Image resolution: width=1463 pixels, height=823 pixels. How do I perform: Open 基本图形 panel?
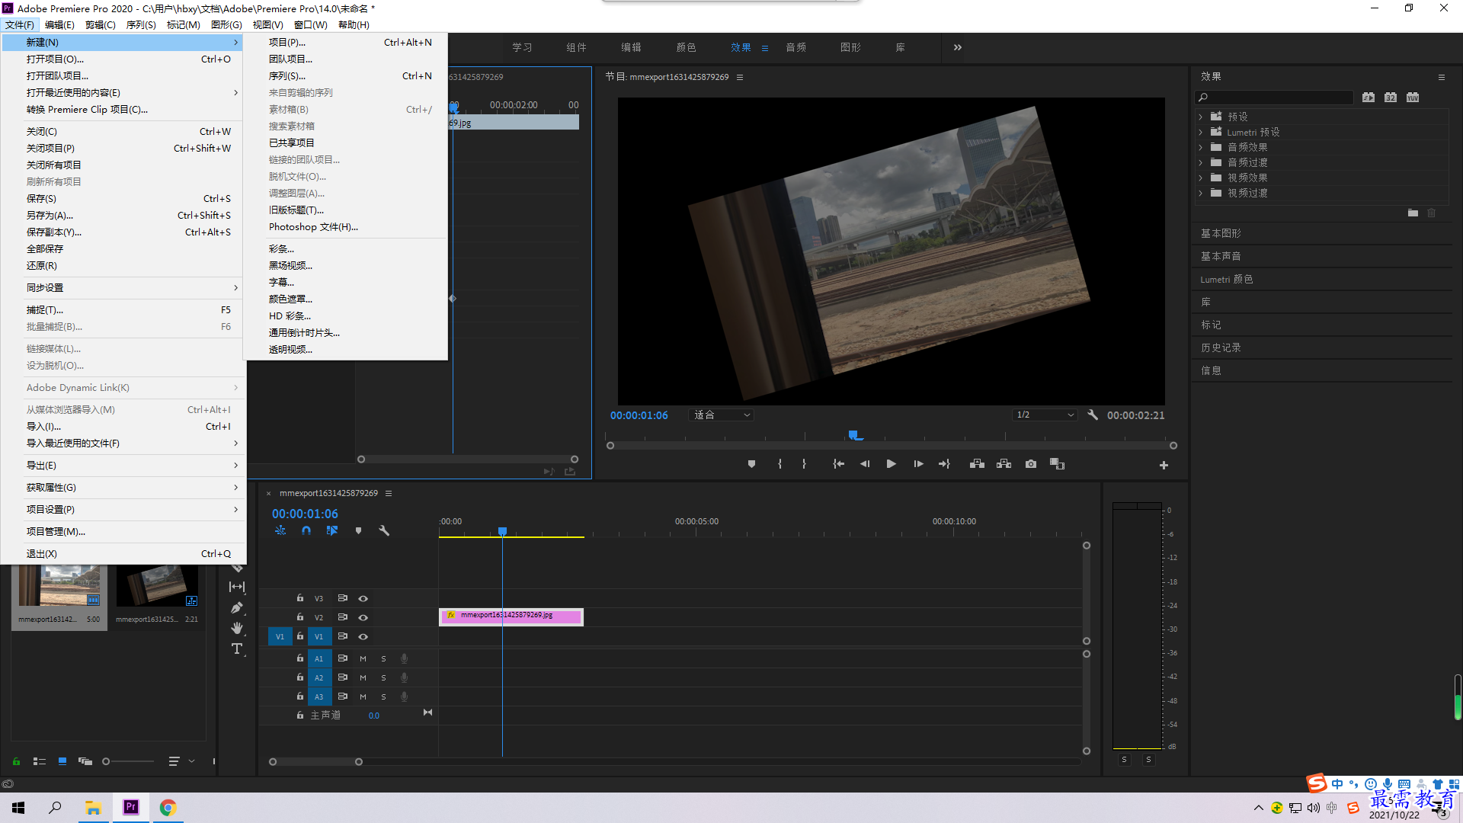(1221, 233)
